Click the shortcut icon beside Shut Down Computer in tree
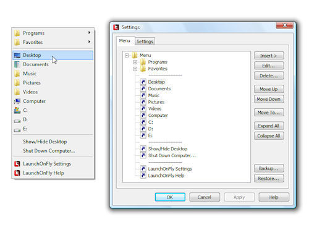The height and width of the screenshot is (232, 309). 143,155
